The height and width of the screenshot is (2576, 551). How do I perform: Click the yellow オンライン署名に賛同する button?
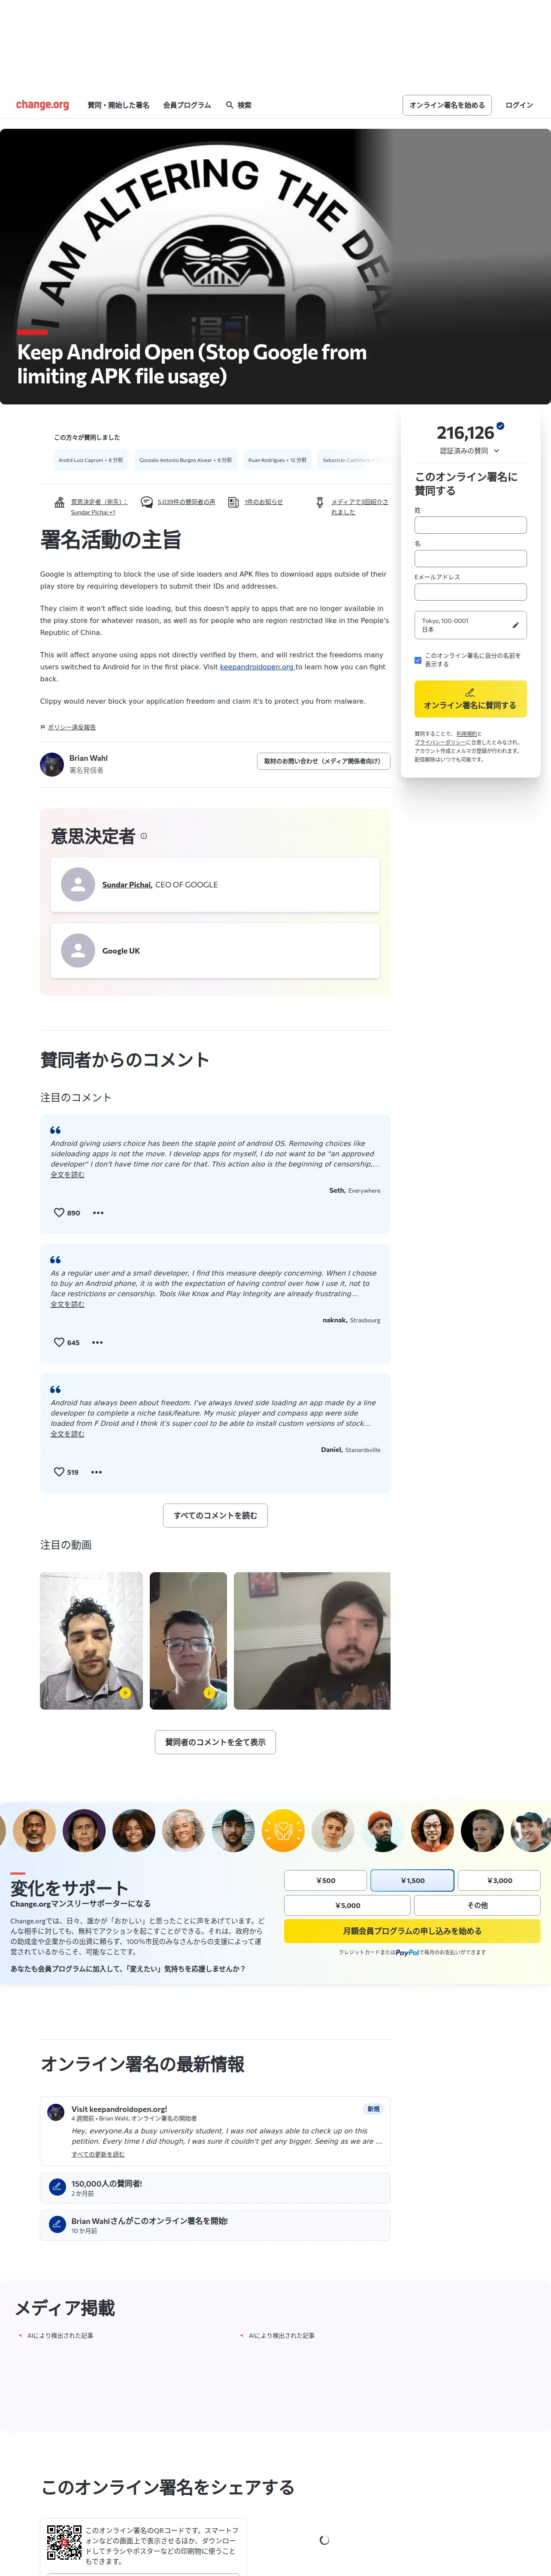point(470,699)
